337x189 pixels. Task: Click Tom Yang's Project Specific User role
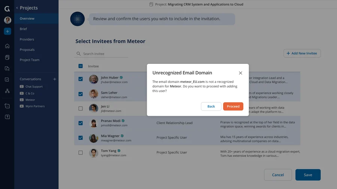click(172, 152)
